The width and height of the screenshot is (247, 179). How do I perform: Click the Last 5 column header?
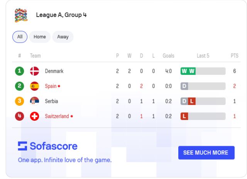(203, 56)
